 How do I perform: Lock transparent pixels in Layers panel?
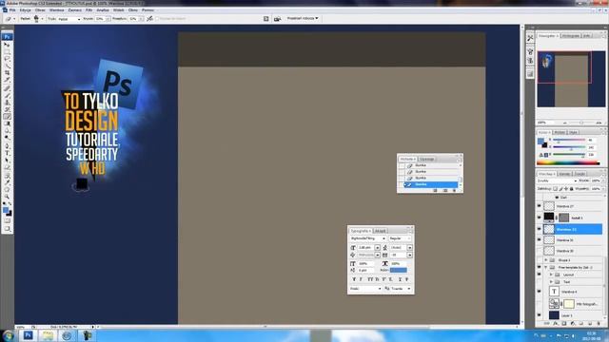[556, 189]
